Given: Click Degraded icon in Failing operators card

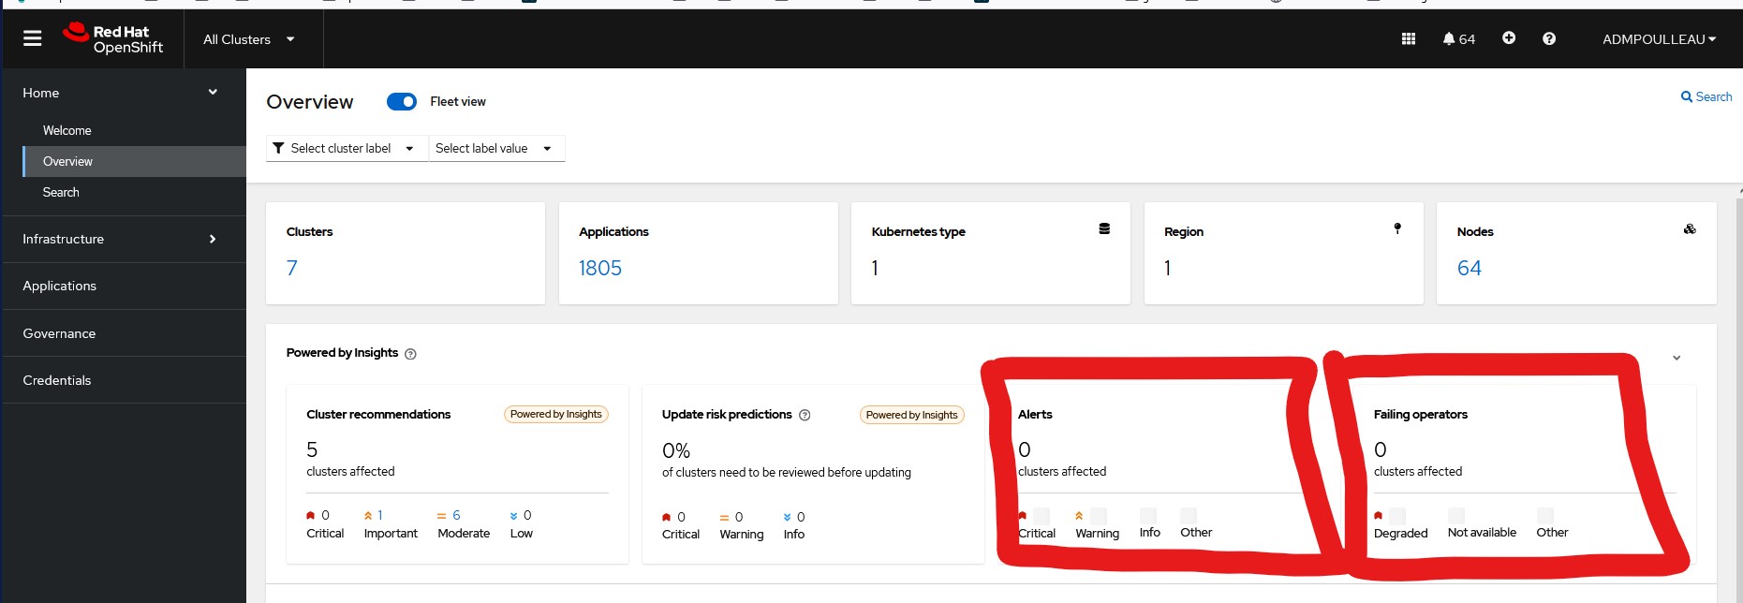Looking at the screenshot, I should [x=1379, y=516].
